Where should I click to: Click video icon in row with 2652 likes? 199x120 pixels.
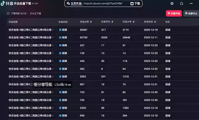click(60, 77)
